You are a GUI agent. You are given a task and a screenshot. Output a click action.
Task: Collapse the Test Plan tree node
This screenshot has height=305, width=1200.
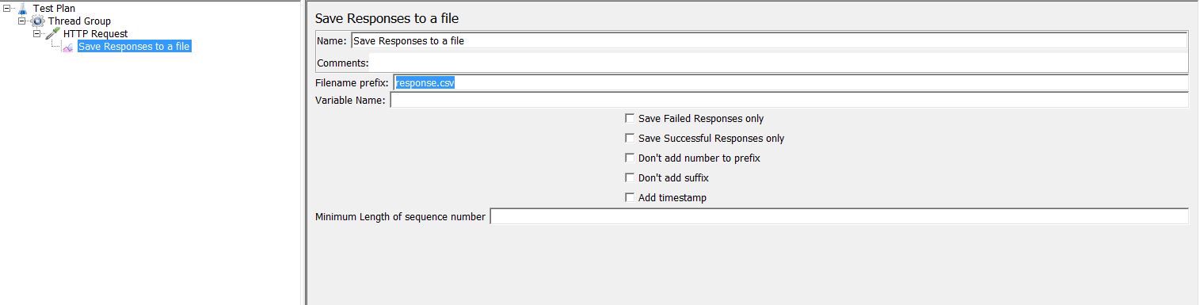coord(7,8)
